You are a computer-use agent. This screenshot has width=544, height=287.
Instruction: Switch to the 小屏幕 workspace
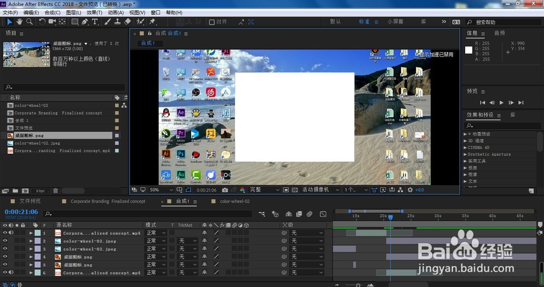pyautogui.click(x=395, y=22)
